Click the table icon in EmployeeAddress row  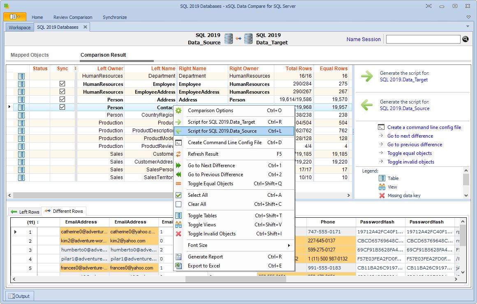point(21,92)
